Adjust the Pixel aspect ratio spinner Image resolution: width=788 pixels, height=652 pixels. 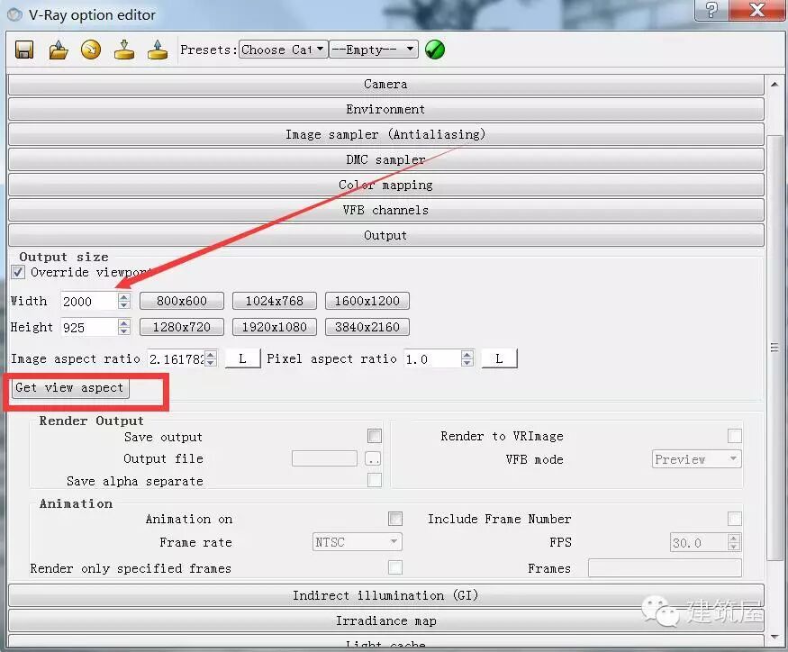[467, 358]
